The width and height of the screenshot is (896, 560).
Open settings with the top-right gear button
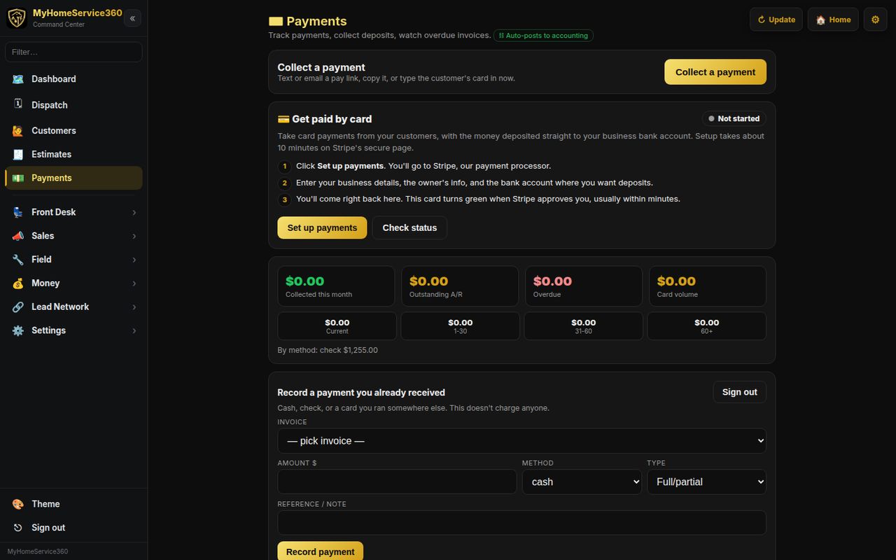(875, 20)
